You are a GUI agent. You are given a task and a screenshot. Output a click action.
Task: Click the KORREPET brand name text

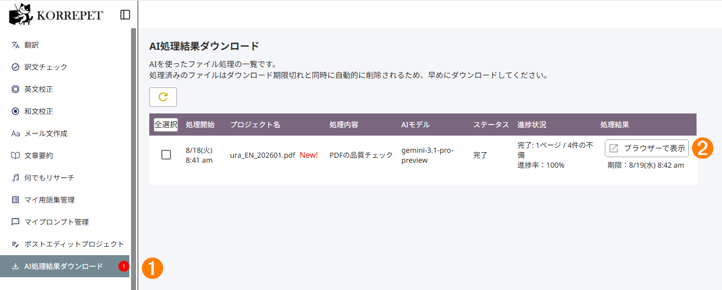click(70, 15)
